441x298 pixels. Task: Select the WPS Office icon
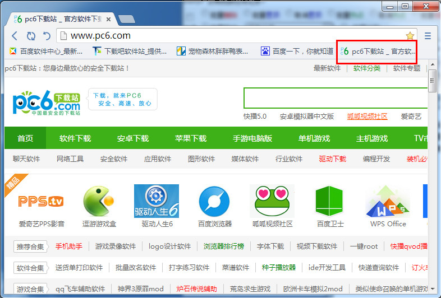tap(388, 201)
